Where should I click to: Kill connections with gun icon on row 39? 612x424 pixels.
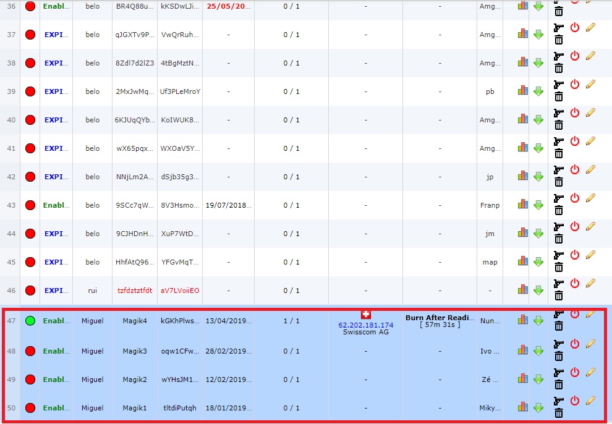coord(559,85)
